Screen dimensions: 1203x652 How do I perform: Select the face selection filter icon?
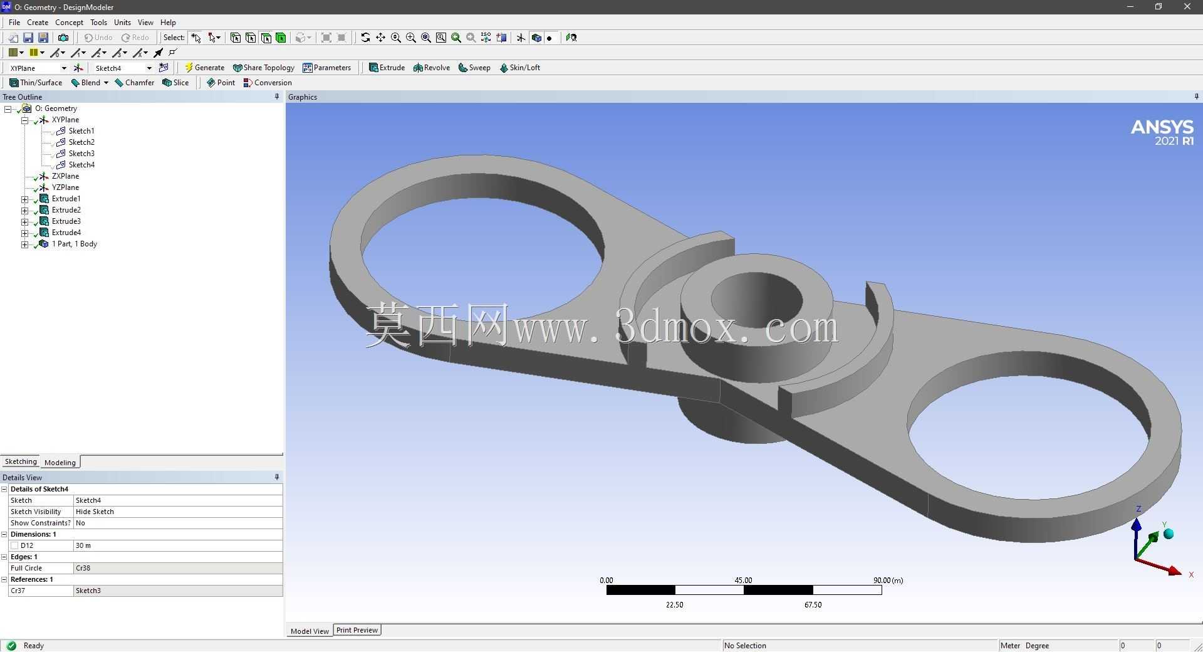pos(266,38)
